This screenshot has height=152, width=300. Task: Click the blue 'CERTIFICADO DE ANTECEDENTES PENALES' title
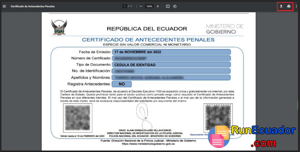[x=148, y=40]
